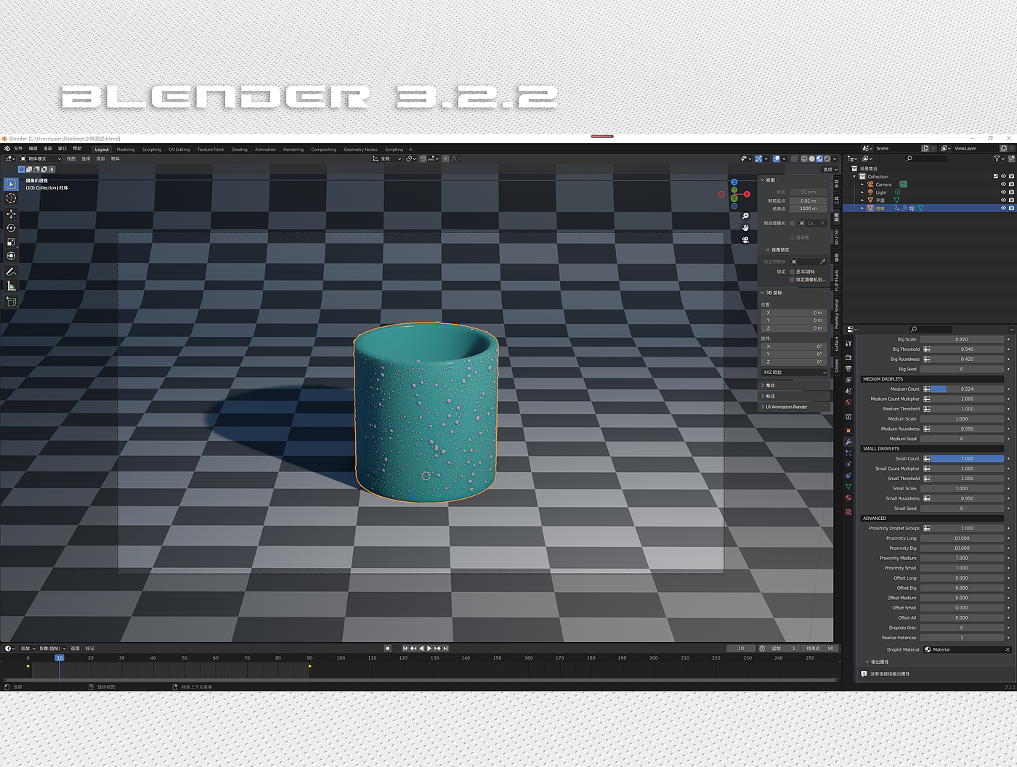
Task: Click the red X axis gizmo ball
Action: click(x=747, y=194)
